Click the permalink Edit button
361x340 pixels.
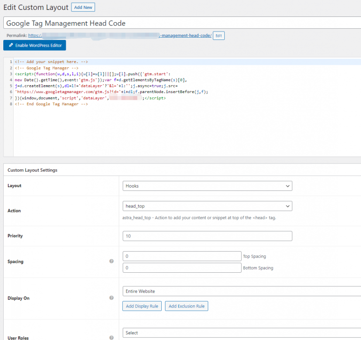point(219,36)
